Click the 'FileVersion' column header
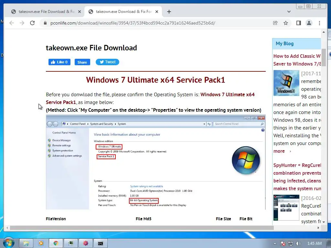Screen dimensions: 331x248 [56, 219]
